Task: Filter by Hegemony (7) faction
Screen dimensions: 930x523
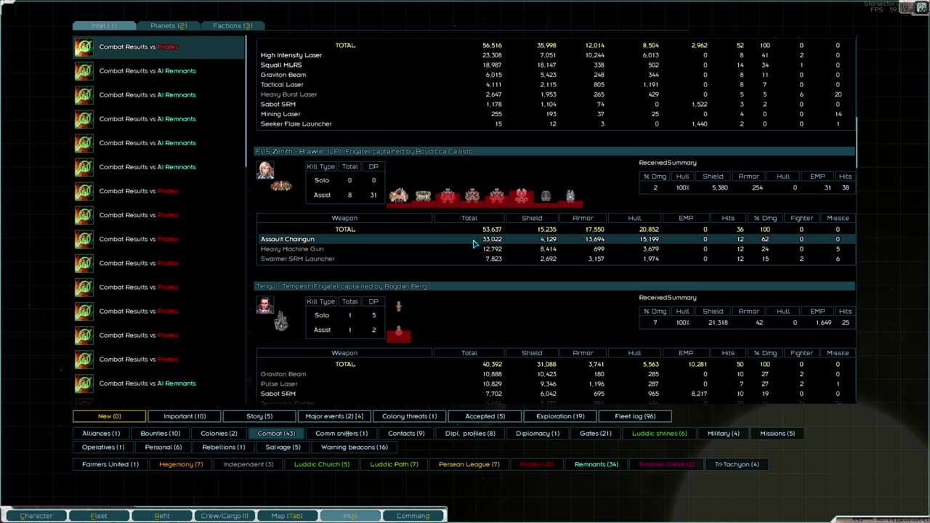Action: point(181,464)
